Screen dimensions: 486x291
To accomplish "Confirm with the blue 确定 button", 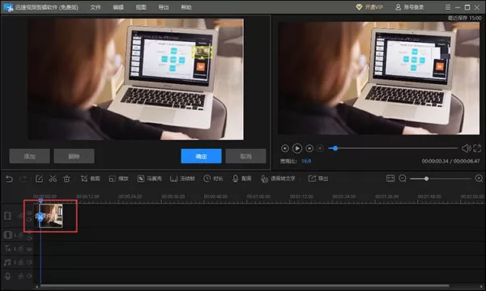I will click(x=201, y=156).
